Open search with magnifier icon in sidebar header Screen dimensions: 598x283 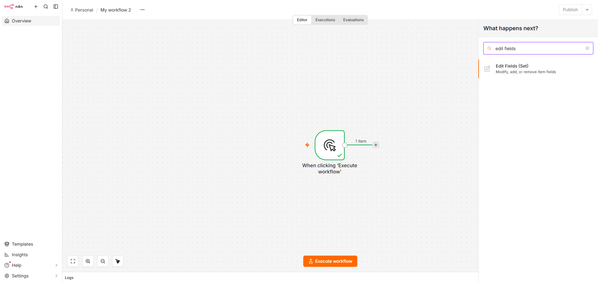pos(46,7)
